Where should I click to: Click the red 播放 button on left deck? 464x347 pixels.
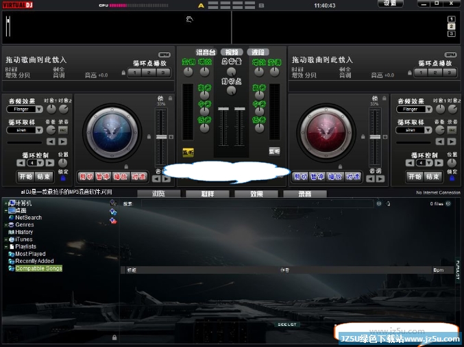(x=121, y=177)
